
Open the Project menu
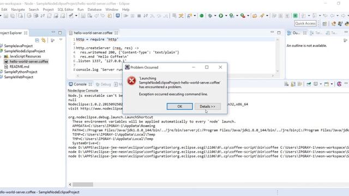(48, 10)
